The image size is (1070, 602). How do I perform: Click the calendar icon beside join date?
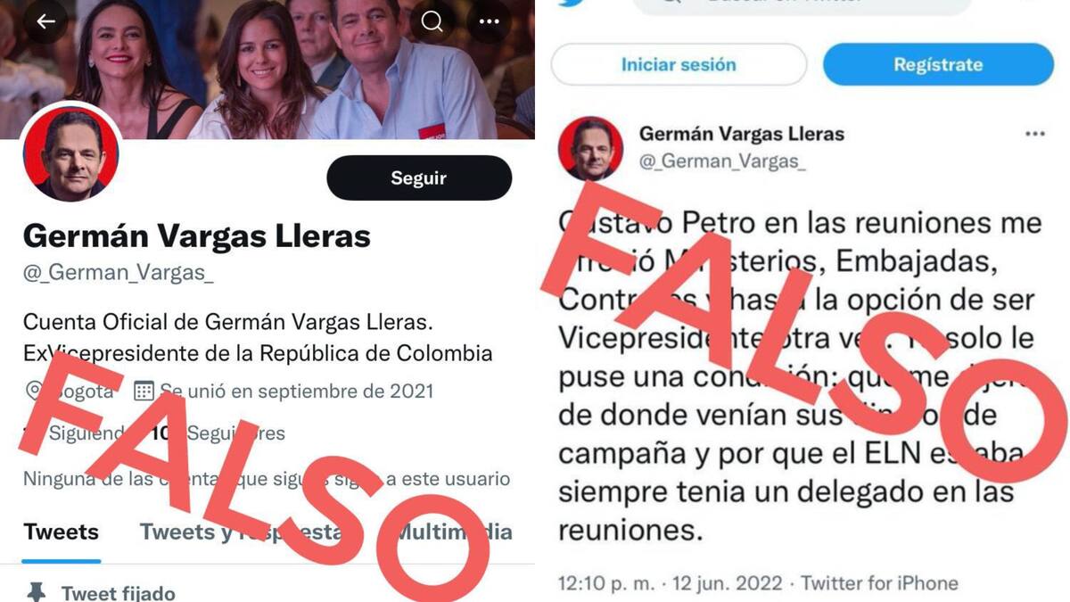144,391
